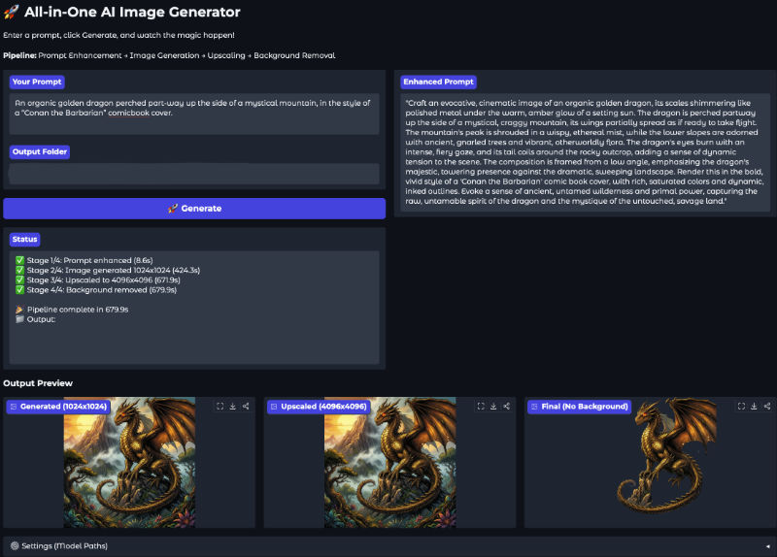
Task: Click inside the Your Prompt text box
Action: 194,113
